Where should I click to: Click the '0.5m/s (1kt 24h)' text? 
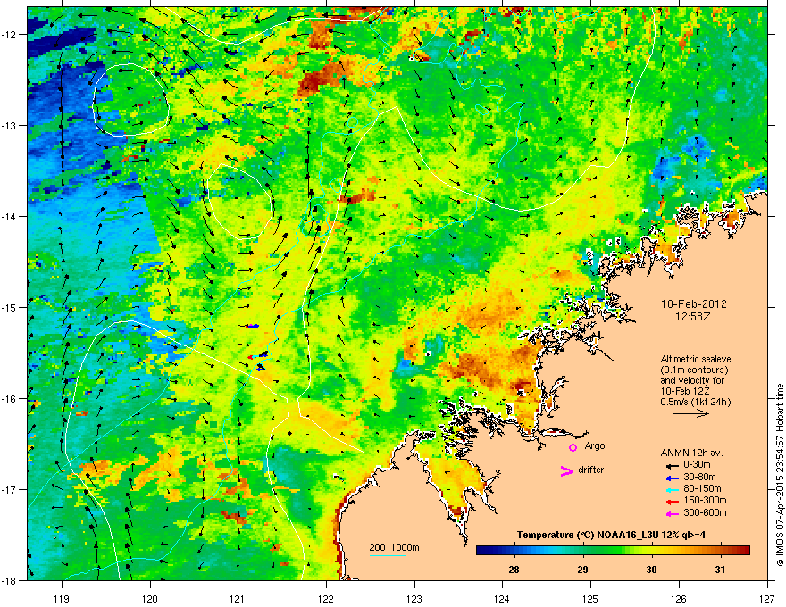(x=695, y=402)
